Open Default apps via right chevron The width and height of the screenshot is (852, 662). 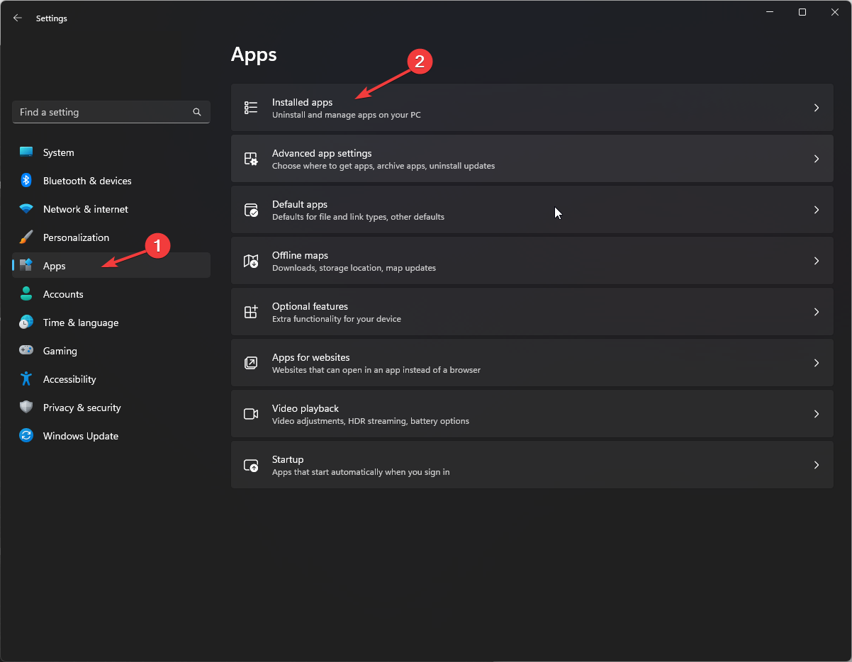pos(817,210)
